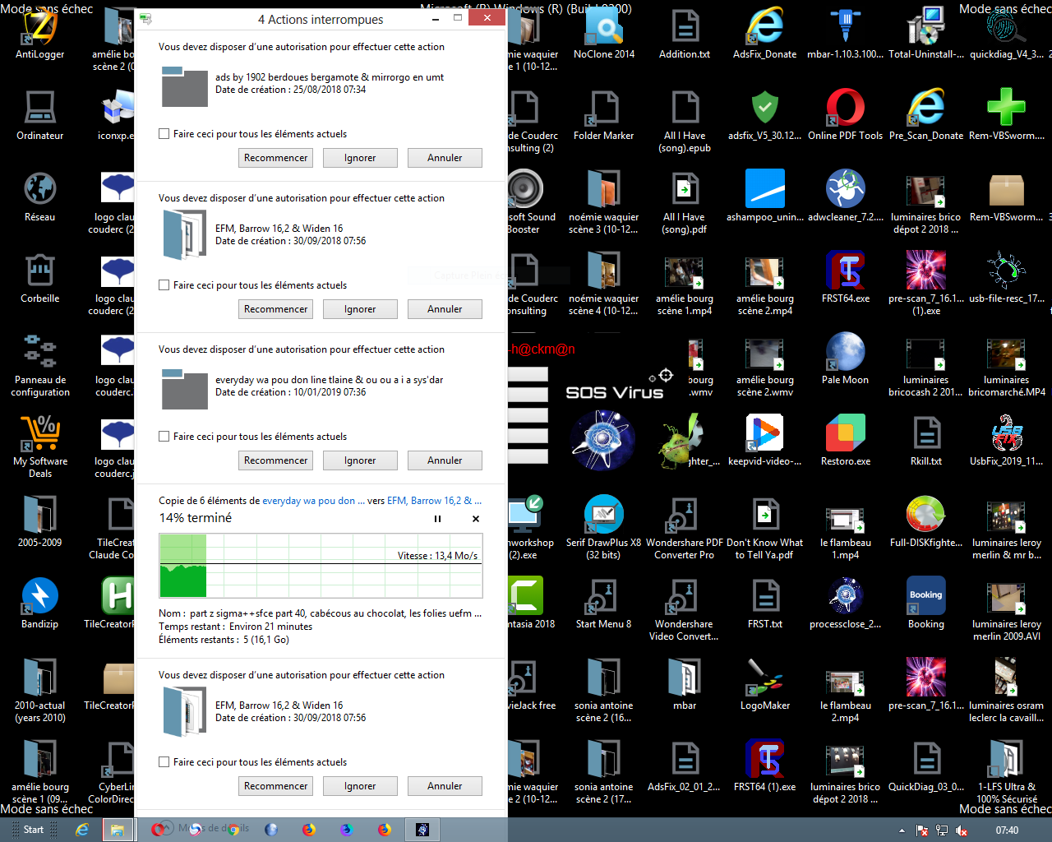This screenshot has height=842, width=1052.
Task: Open the Corbeille recycle bin
Action: coord(39,279)
